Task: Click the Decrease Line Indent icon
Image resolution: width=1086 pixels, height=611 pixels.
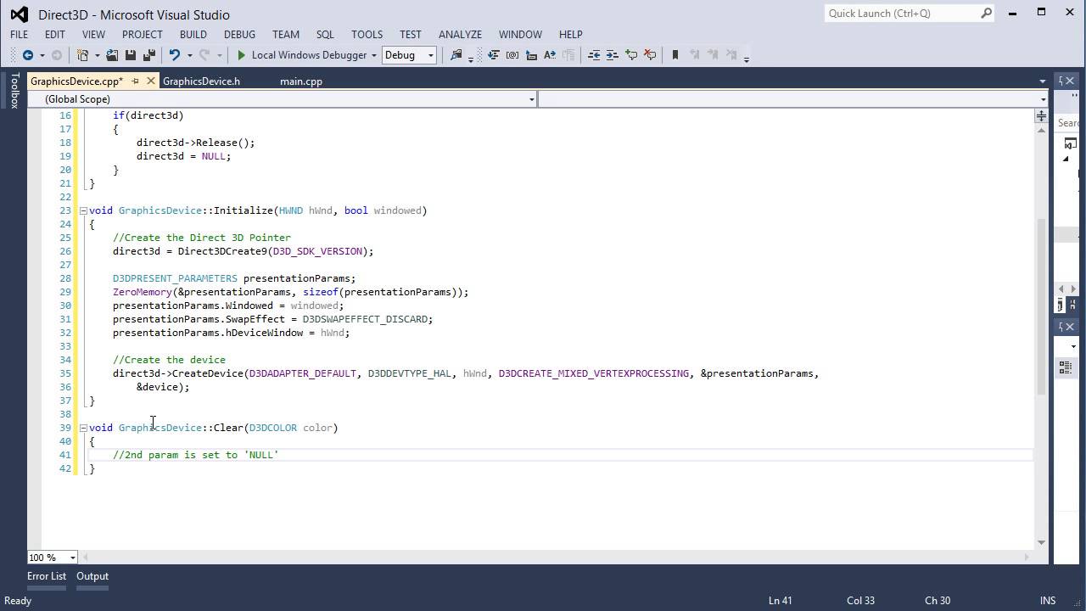Action: pyautogui.click(x=594, y=55)
